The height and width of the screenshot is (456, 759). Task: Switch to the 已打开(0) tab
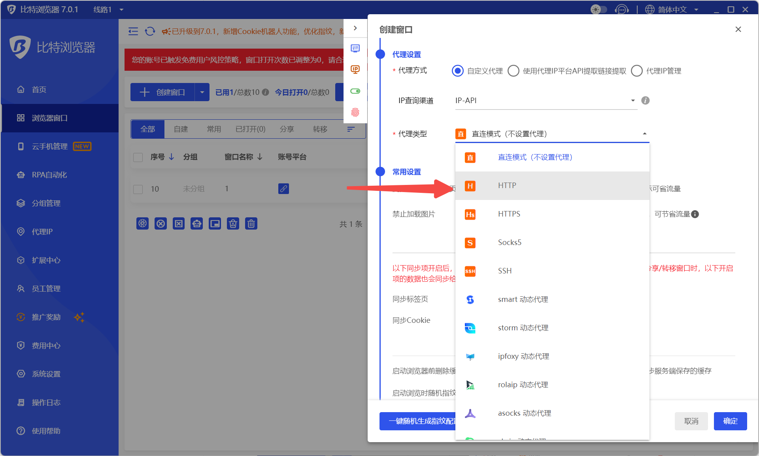click(250, 129)
